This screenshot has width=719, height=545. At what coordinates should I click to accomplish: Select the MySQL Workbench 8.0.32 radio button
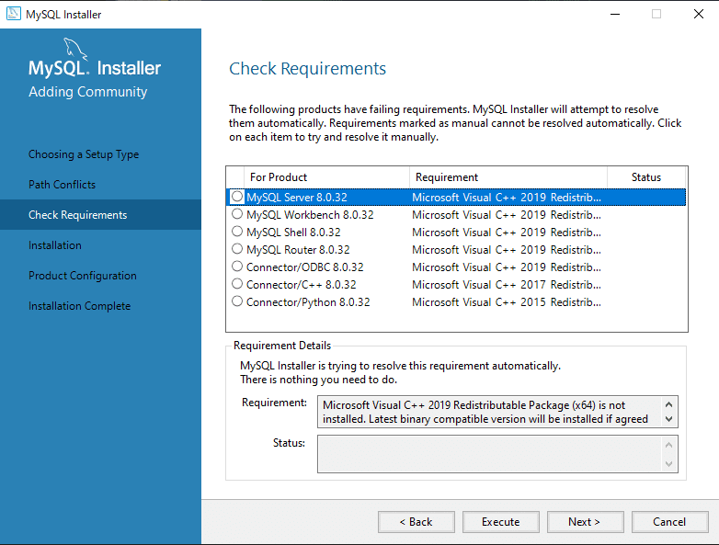pyautogui.click(x=237, y=214)
